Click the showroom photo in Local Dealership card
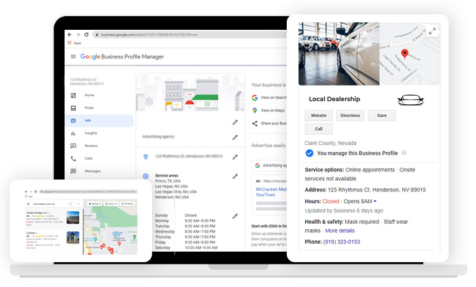Viewport: 476px width, 287px height. point(339,54)
